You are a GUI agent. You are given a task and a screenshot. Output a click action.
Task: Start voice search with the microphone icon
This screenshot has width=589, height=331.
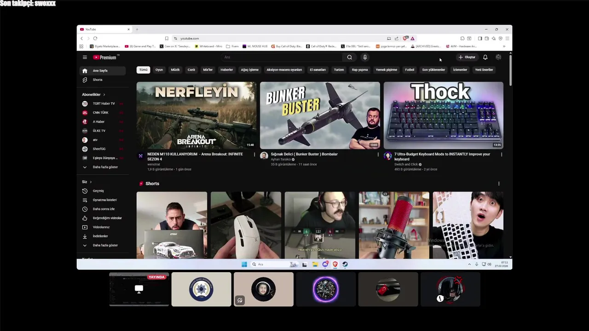(365, 57)
